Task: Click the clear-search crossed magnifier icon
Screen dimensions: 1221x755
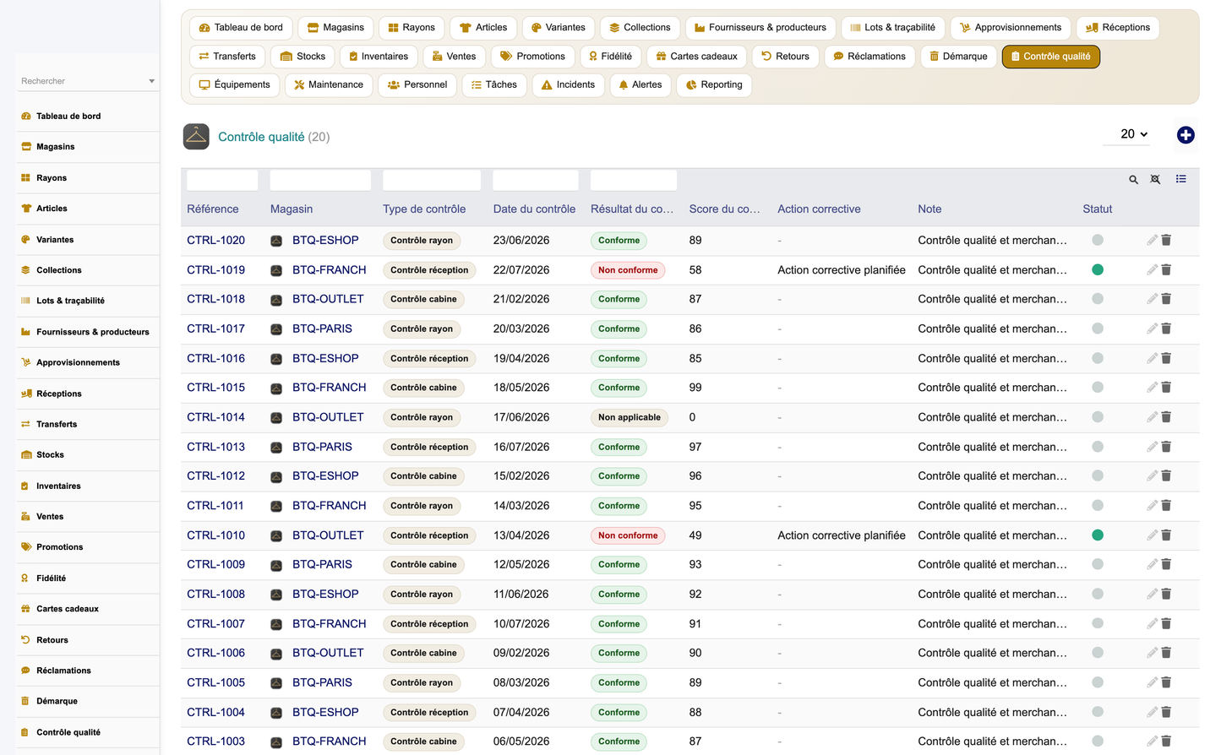Action: coord(1155,179)
